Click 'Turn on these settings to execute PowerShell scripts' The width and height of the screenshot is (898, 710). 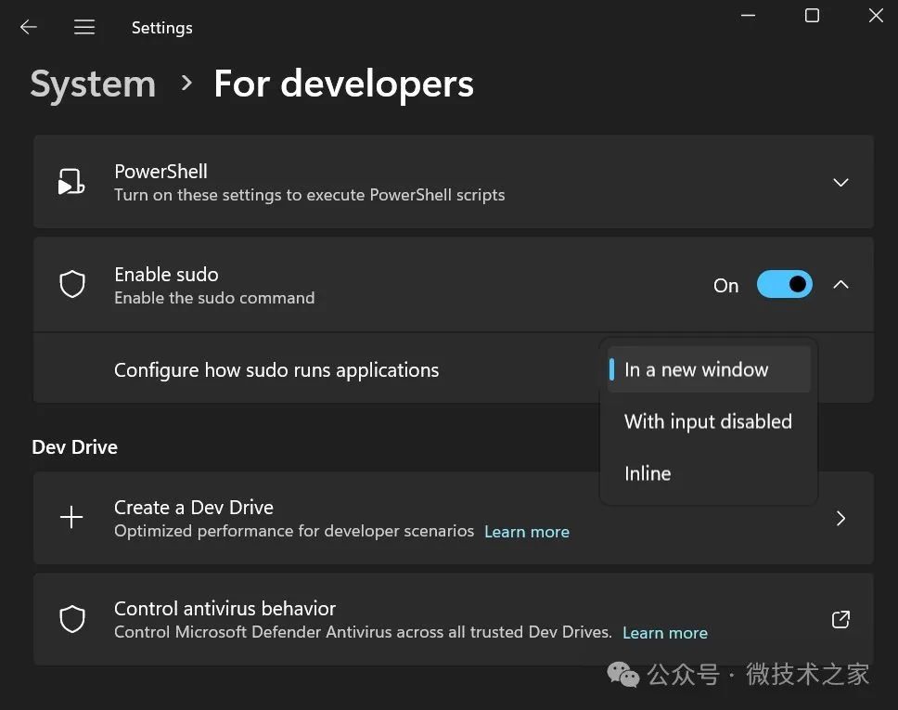pyautogui.click(x=309, y=195)
